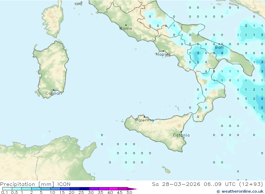This screenshot has width=265, height=194.
Task: Click the legend label 0.5
Action: (14, 192)
